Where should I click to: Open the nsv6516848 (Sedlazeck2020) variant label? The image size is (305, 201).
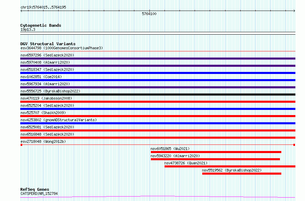47,134
